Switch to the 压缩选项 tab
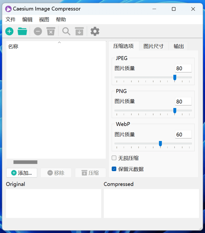Screen dimensions: 205x233 coord(124,46)
